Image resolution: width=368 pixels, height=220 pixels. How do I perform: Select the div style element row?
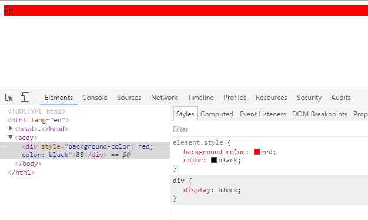click(x=85, y=151)
